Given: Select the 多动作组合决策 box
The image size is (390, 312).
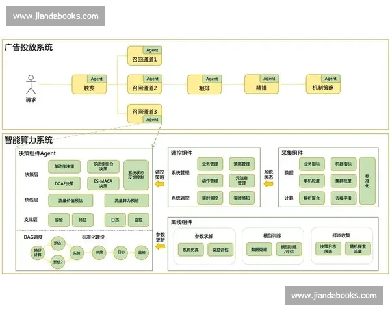Looking at the screenshot, I should coord(103,166).
